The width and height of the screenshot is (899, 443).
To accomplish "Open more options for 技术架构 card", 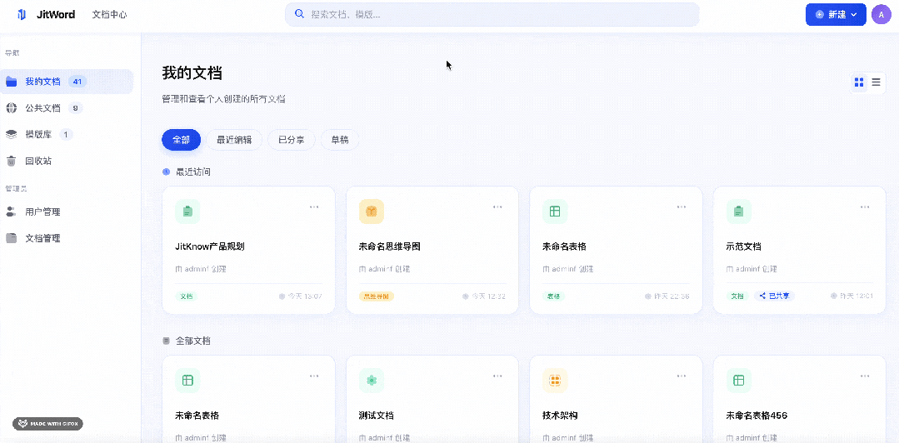I will pyautogui.click(x=682, y=376).
